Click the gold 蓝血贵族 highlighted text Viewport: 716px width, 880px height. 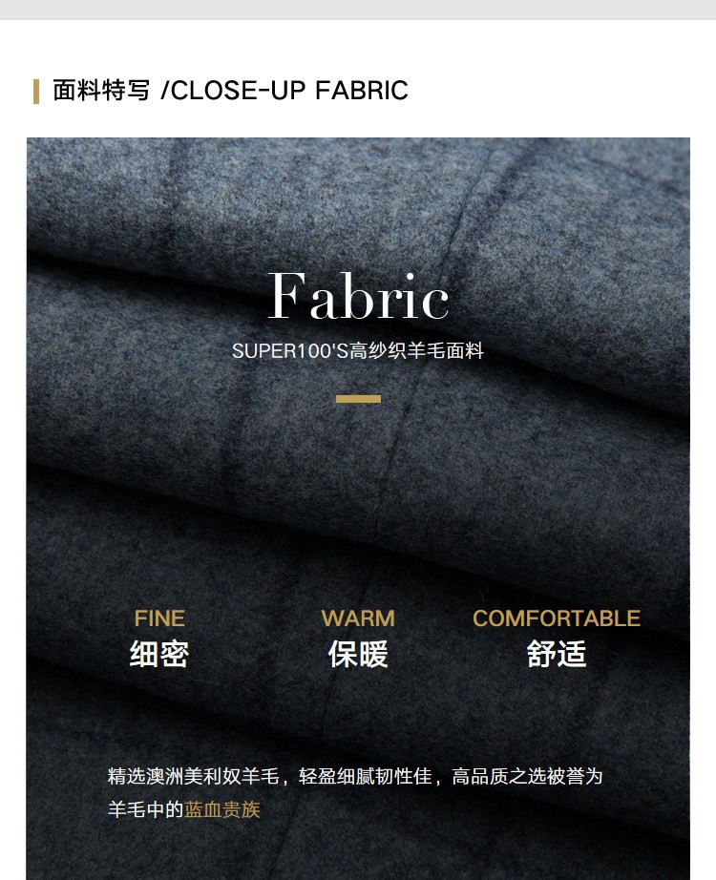coord(222,809)
